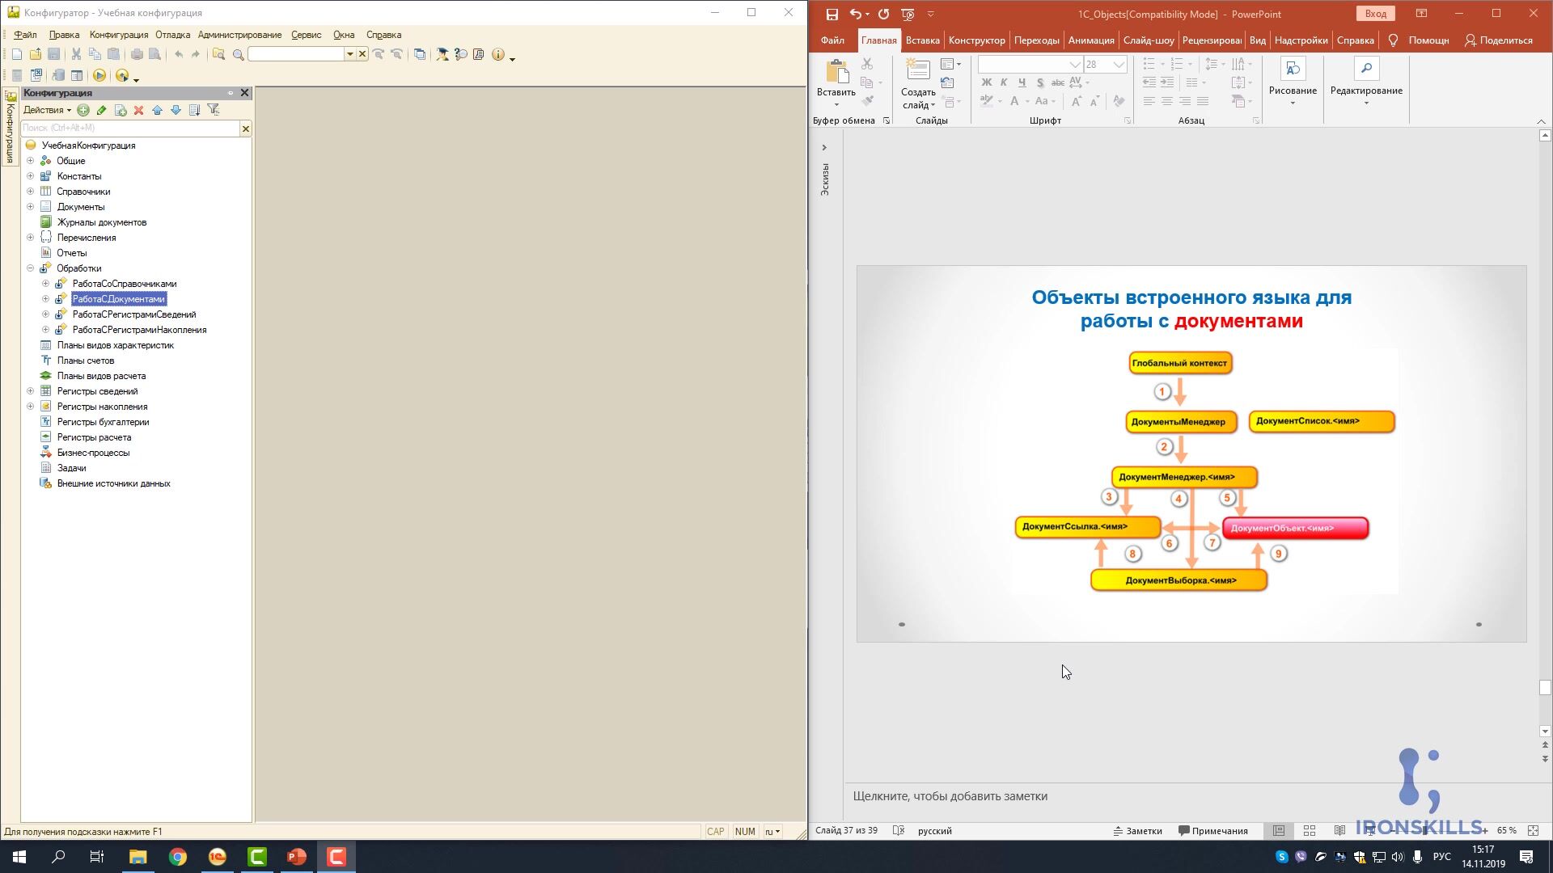Toggle Normal view button in status bar

pyautogui.click(x=1279, y=831)
